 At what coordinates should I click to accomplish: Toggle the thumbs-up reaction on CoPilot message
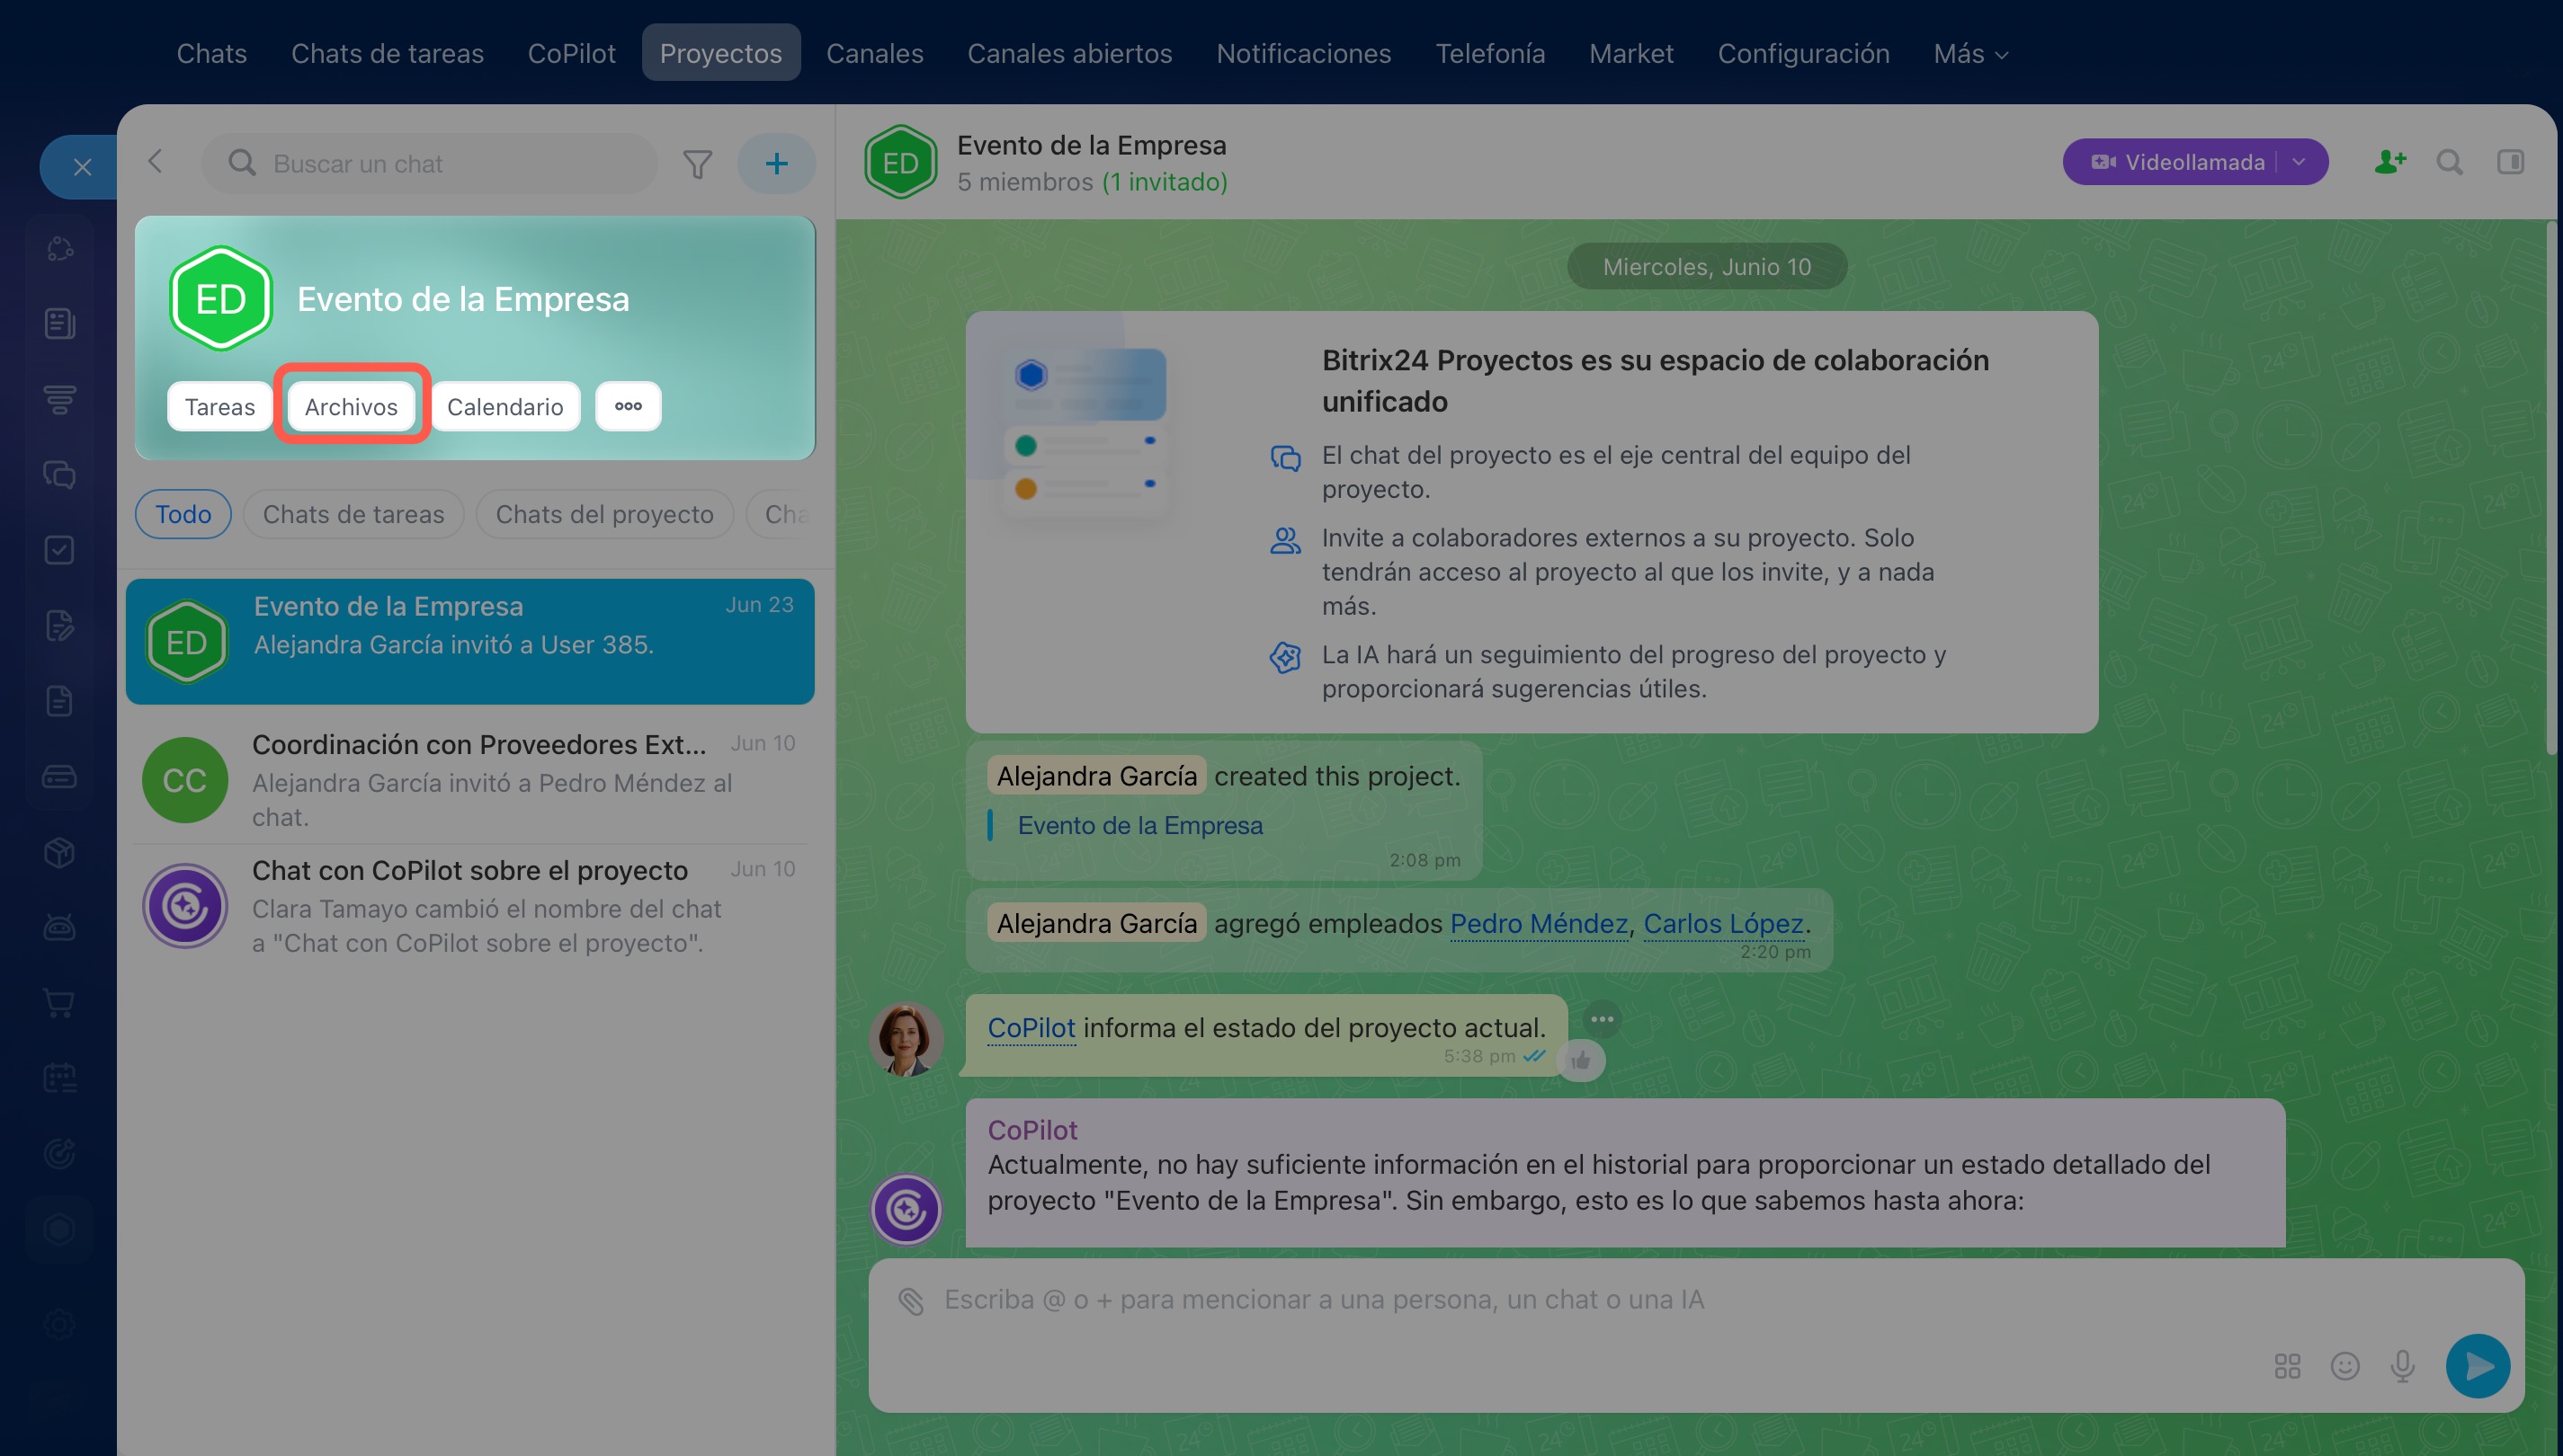click(1581, 1060)
